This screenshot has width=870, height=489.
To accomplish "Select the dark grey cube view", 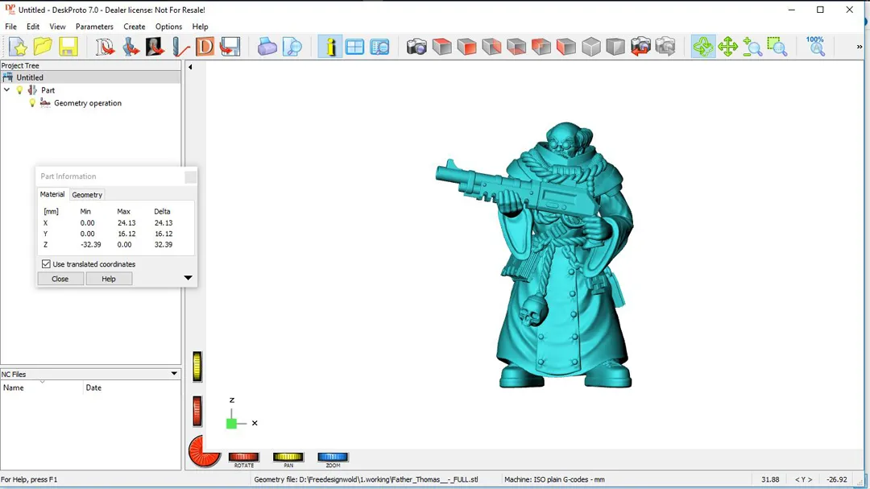I will click(615, 47).
